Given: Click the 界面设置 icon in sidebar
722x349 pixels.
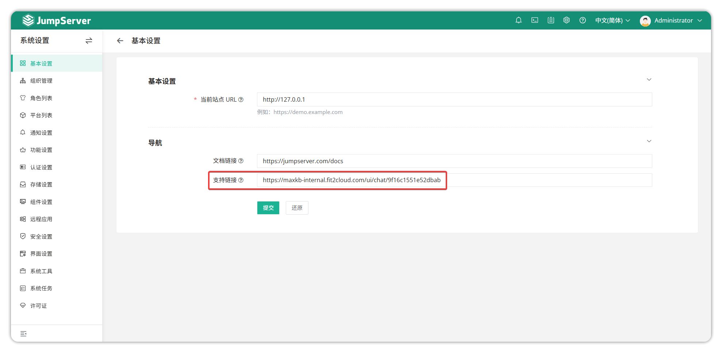Looking at the screenshot, I should (23, 254).
